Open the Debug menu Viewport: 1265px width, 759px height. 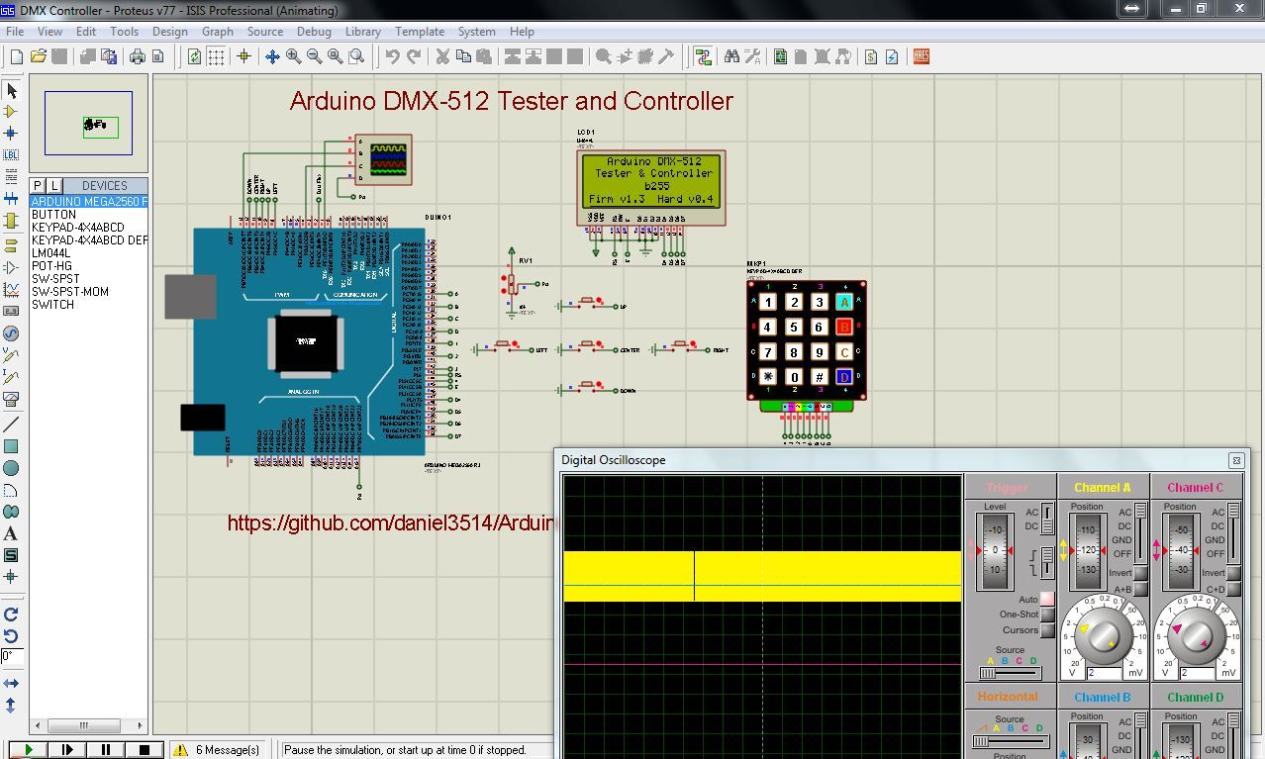pyautogui.click(x=314, y=31)
